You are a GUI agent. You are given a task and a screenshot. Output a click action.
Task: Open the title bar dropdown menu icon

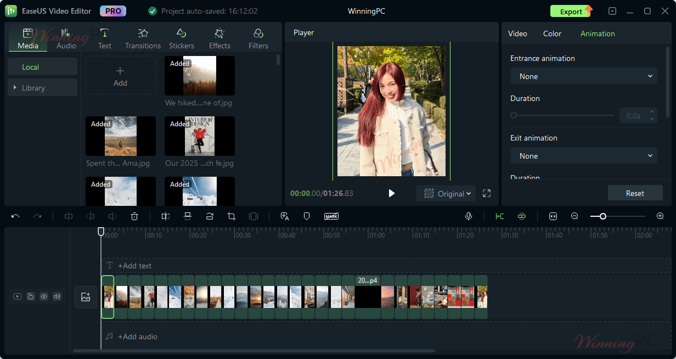[x=612, y=11]
